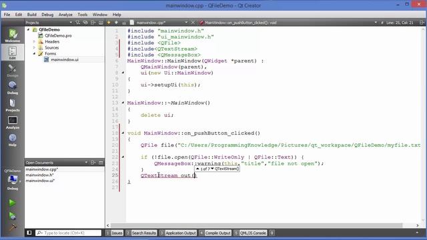Click the editor horizontal scrollbar
427x240 pixels.
(x=256, y=225)
